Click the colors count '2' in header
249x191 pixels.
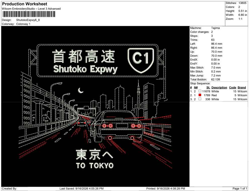point(239,7)
